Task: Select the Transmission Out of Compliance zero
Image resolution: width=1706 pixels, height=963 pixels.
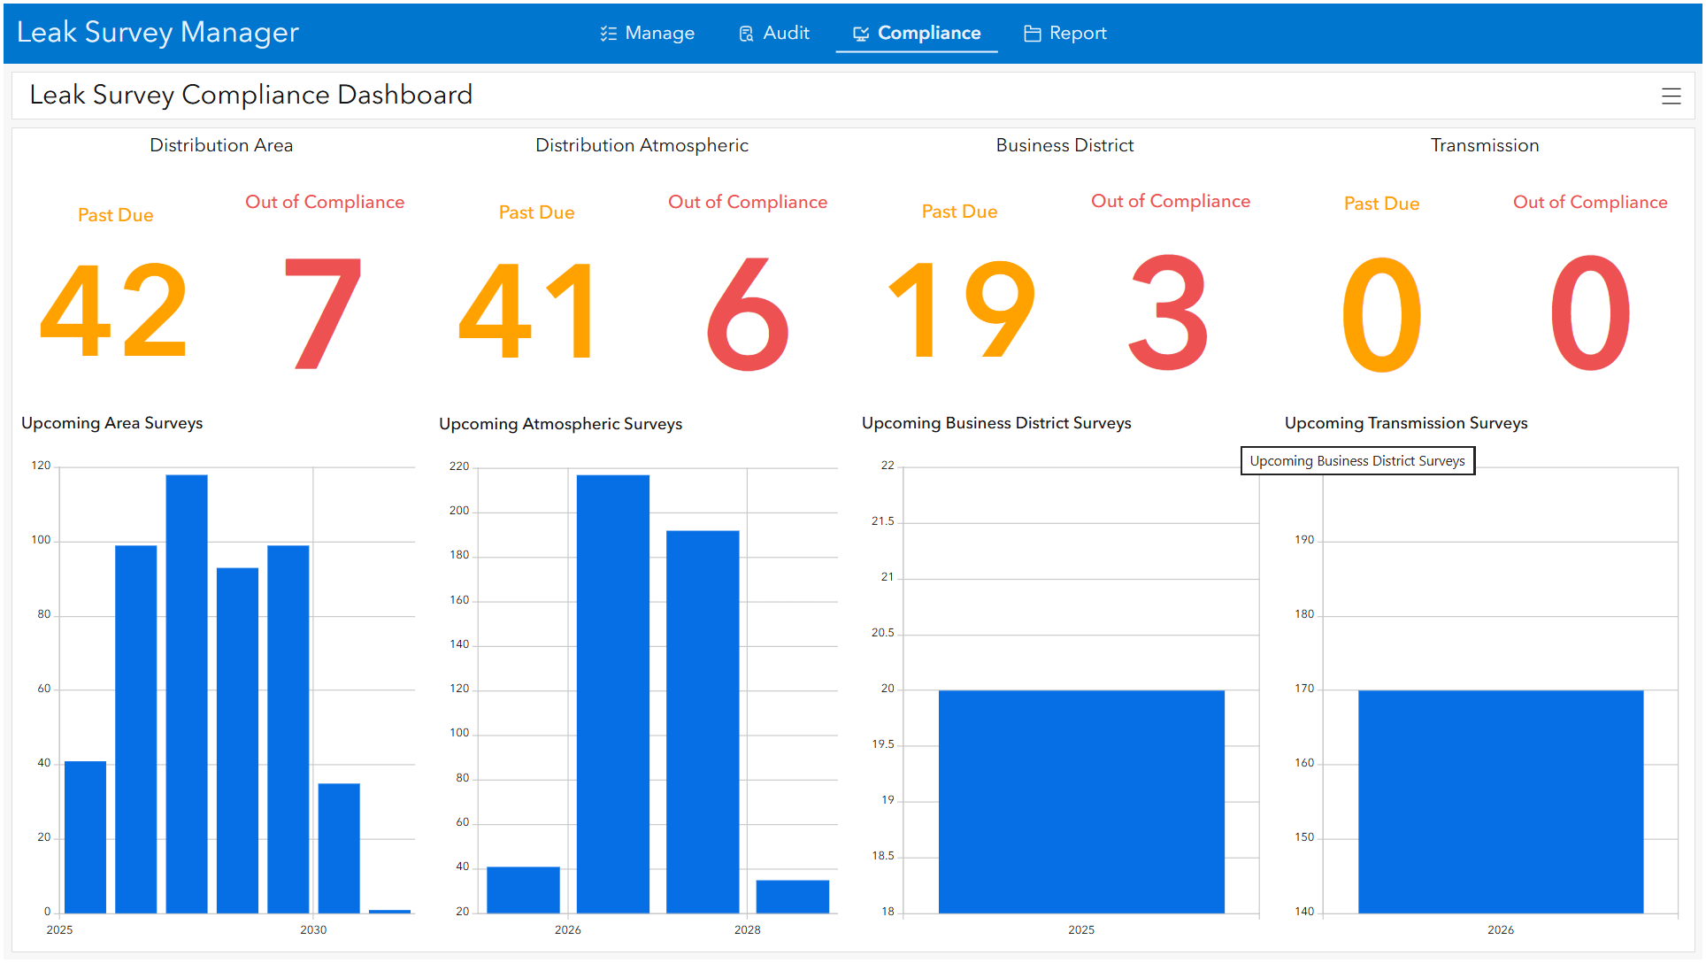Action: coord(1590,312)
